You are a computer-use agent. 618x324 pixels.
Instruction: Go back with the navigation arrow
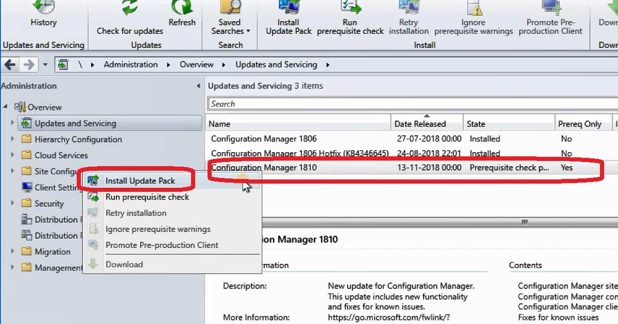coord(10,65)
